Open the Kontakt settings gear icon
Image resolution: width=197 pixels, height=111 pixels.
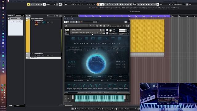[x=101, y=26]
